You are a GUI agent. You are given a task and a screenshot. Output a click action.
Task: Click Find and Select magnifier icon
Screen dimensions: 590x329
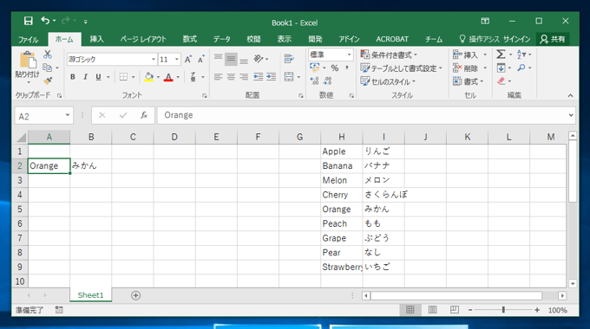[x=521, y=68]
